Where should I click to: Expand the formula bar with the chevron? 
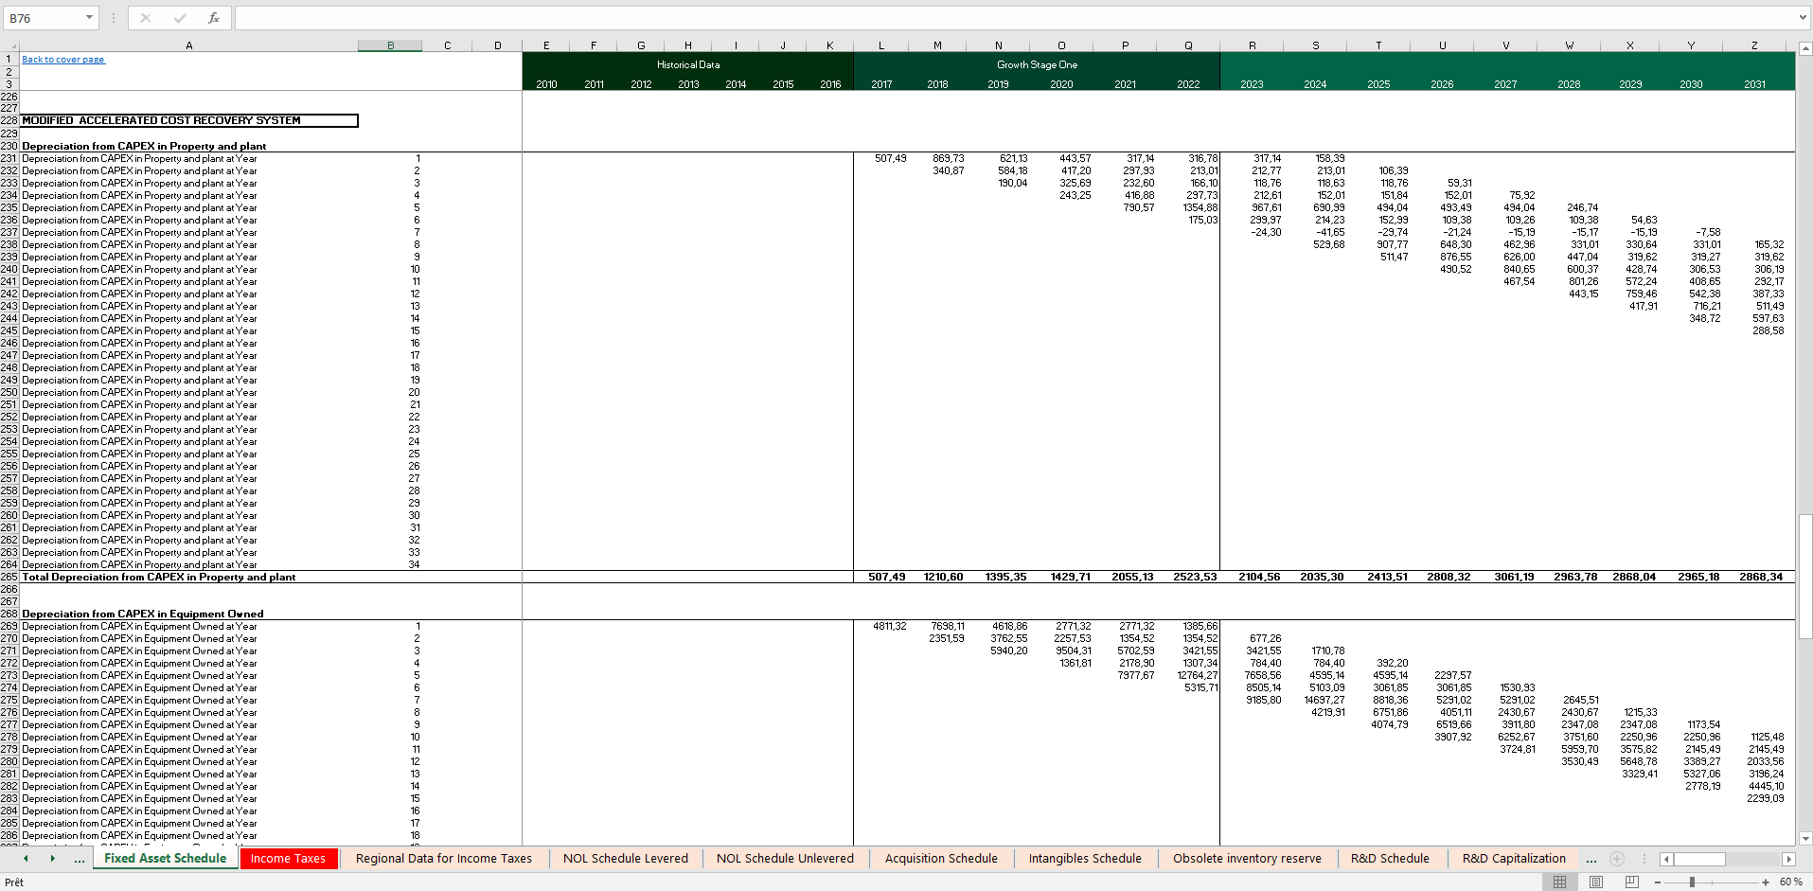(x=1802, y=18)
